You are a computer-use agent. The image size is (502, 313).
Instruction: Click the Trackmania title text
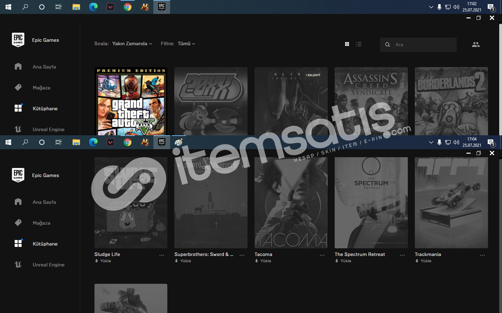(x=428, y=254)
